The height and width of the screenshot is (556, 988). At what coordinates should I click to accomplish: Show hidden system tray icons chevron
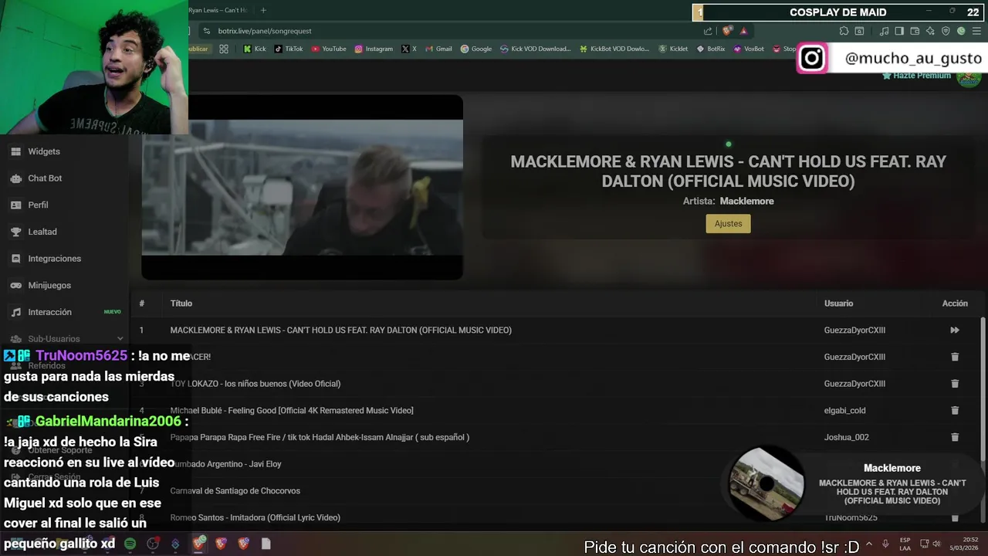870,544
